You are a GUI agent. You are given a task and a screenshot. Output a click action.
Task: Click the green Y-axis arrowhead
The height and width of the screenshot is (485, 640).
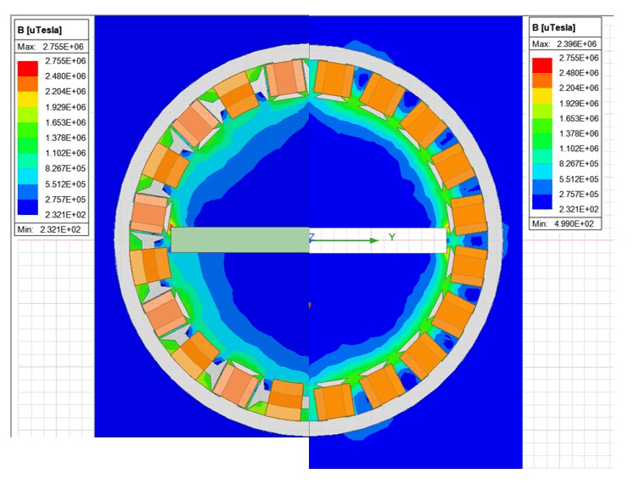(373, 240)
